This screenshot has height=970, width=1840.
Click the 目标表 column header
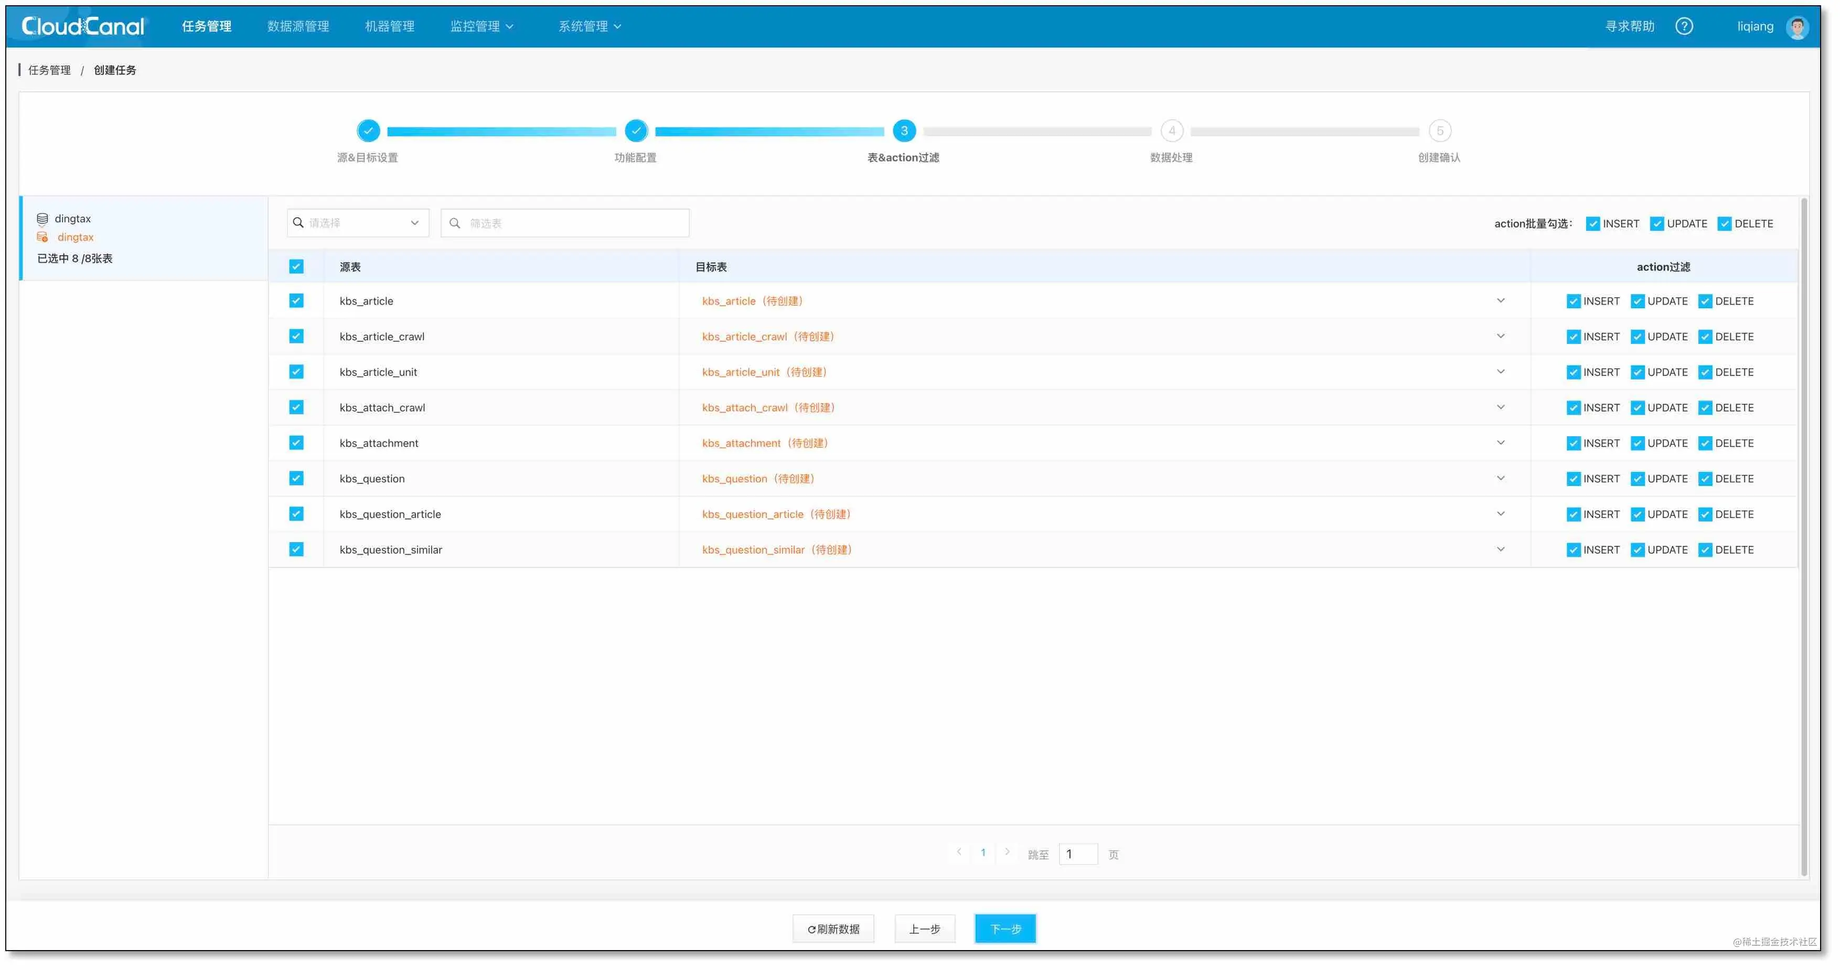coord(711,267)
